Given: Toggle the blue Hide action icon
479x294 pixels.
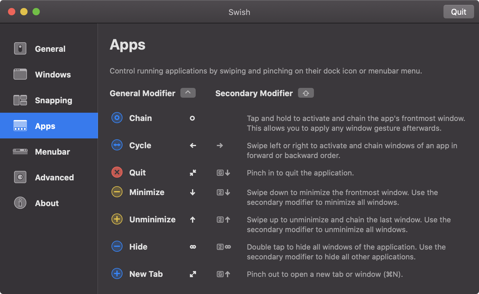Looking at the screenshot, I should [x=117, y=247].
